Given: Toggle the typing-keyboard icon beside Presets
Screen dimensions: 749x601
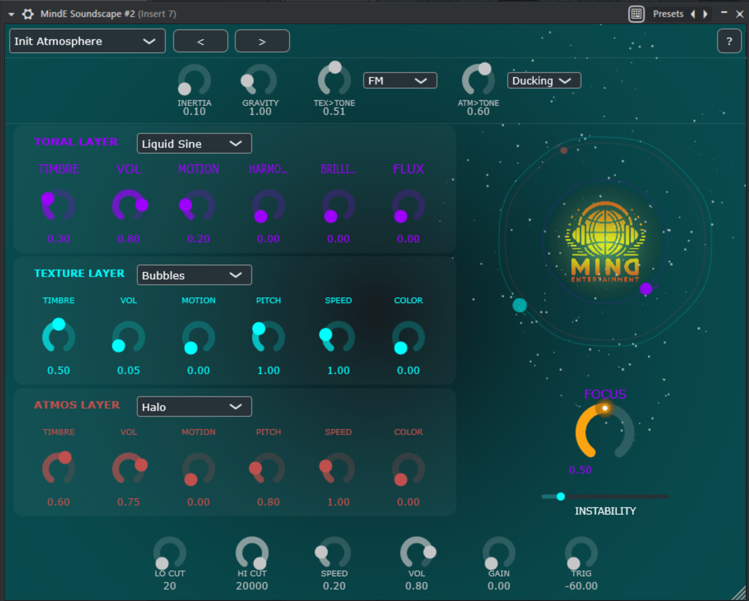Looking at the screenshot, I should click(x=637, y=14).
